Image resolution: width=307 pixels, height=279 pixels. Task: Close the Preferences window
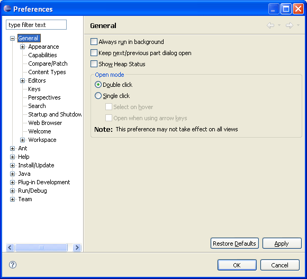[298, 9]
